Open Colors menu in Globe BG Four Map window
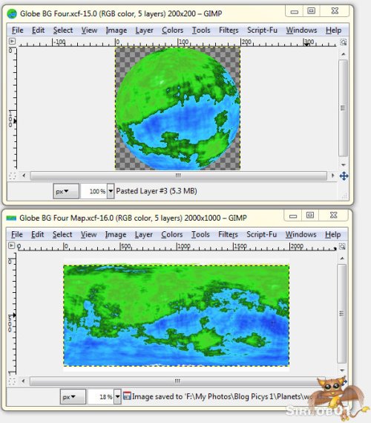 click(172, 234)
